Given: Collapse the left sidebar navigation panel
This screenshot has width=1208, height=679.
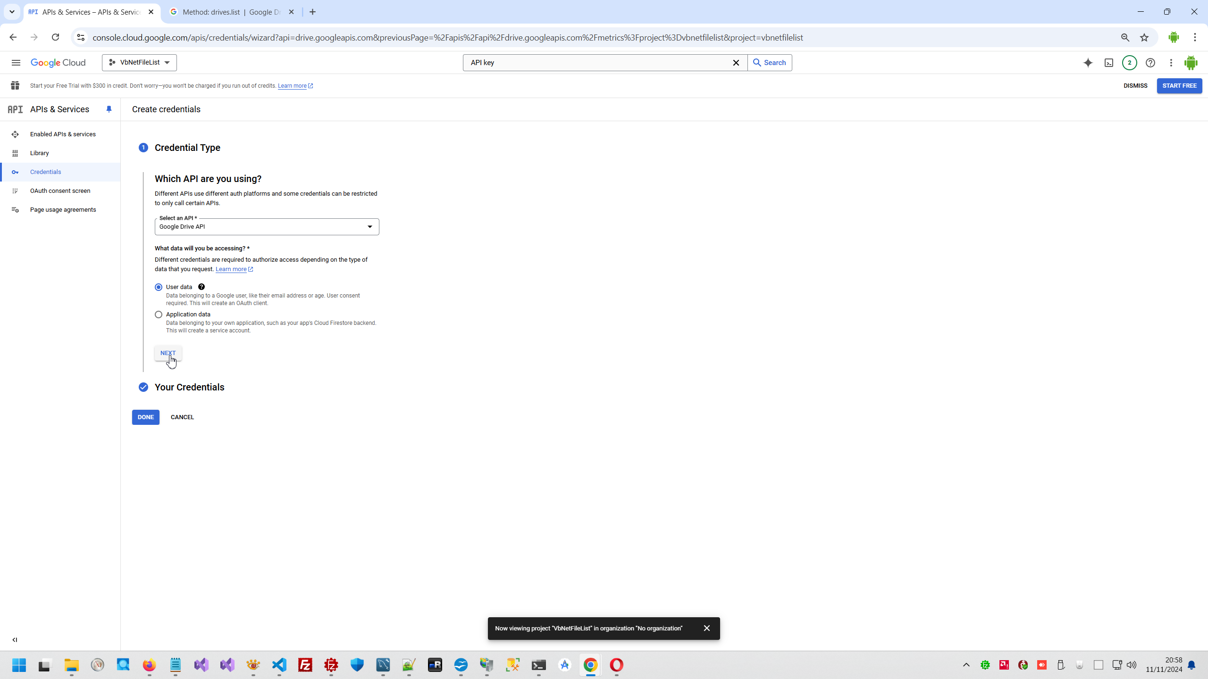Looking at the screenshot, I should point(15,640).
